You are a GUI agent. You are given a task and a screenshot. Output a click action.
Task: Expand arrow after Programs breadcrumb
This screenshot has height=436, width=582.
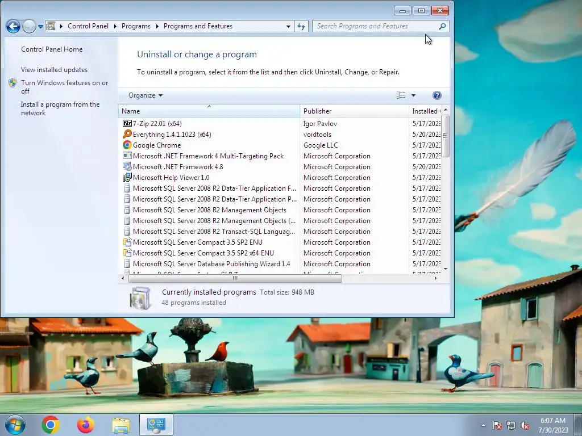(157, 26)
